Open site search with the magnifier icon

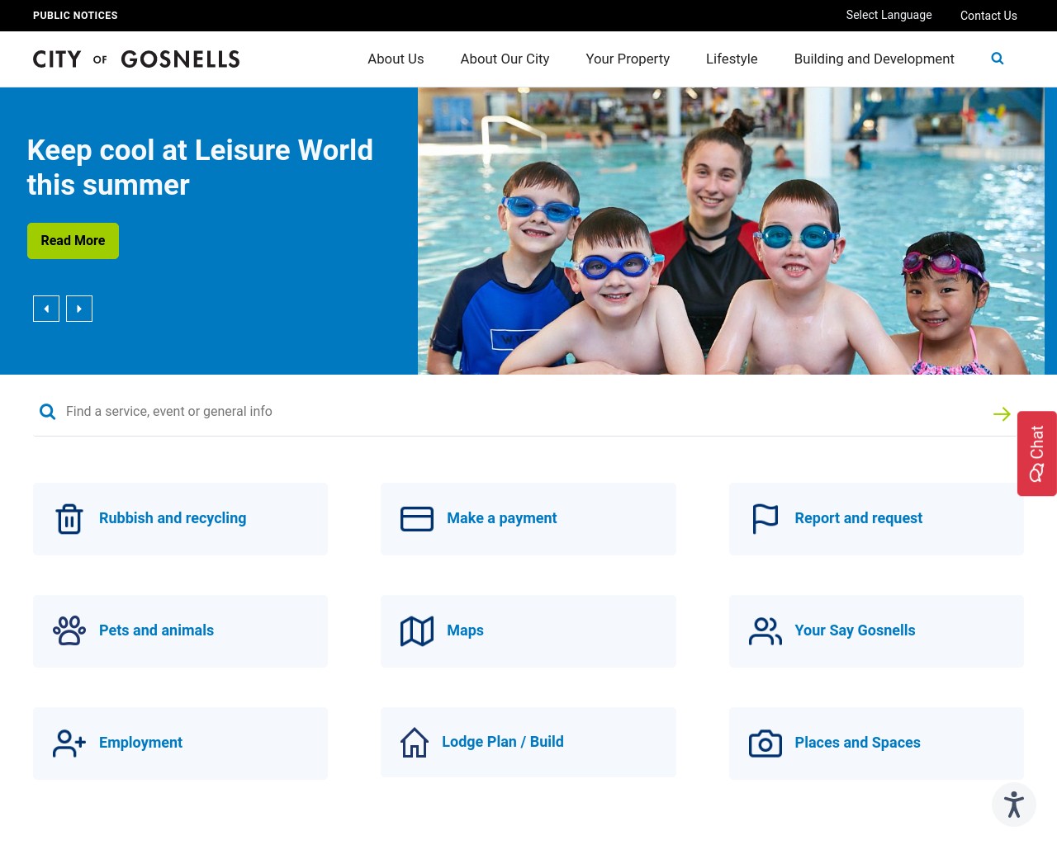click(x=997, y=59)
